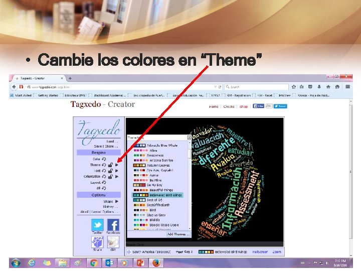Open the Firefox downloads arrow icon
Image resolution: width=361 pixels, height=271 pixels.
point(319,87)
